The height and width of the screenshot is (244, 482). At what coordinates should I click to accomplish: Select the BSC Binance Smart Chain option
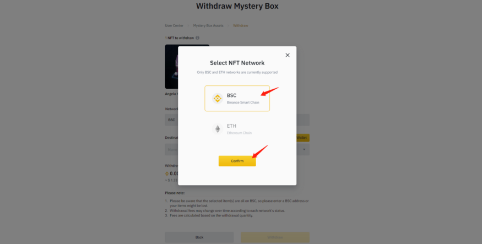point(237,99)
